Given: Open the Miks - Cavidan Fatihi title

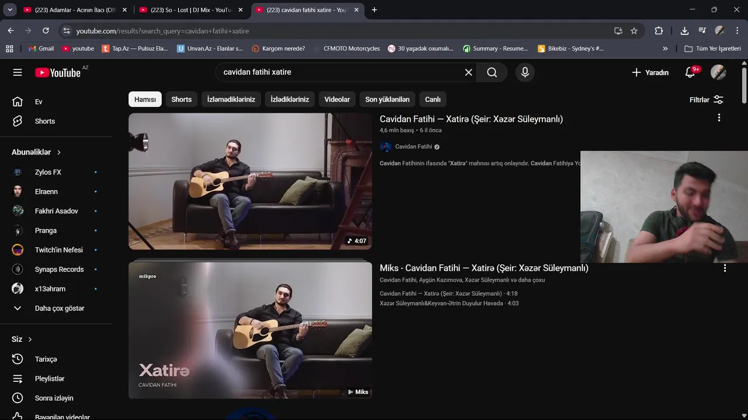Looking at the screenshot, I should [484, 268].
